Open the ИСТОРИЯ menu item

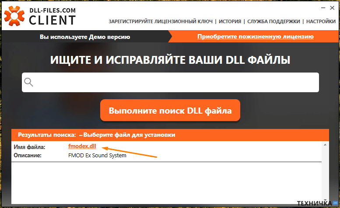(230, 21)
